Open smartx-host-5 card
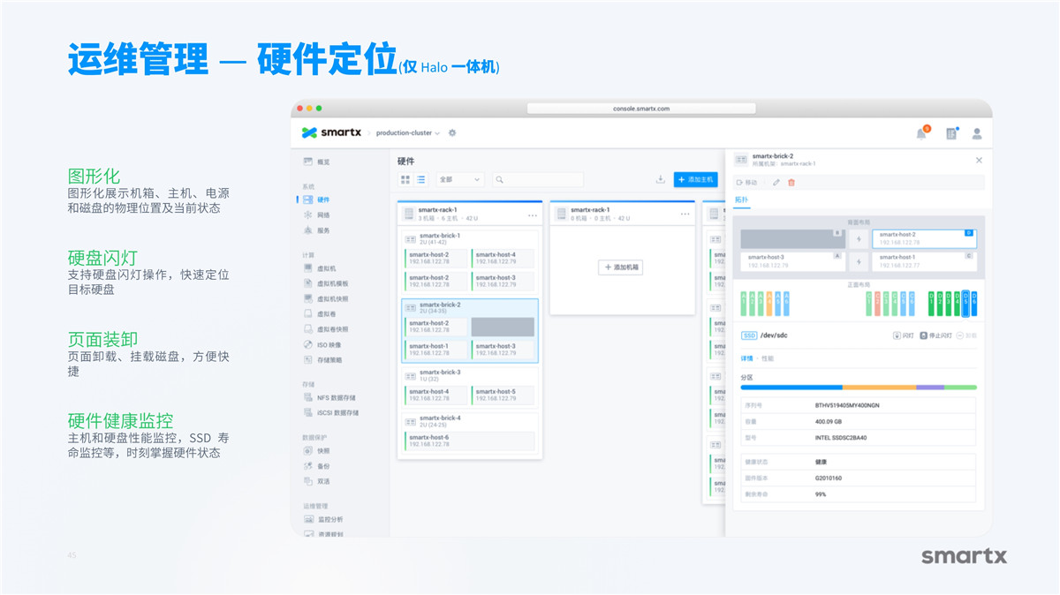1060x595 pixels. click(503, 395)
